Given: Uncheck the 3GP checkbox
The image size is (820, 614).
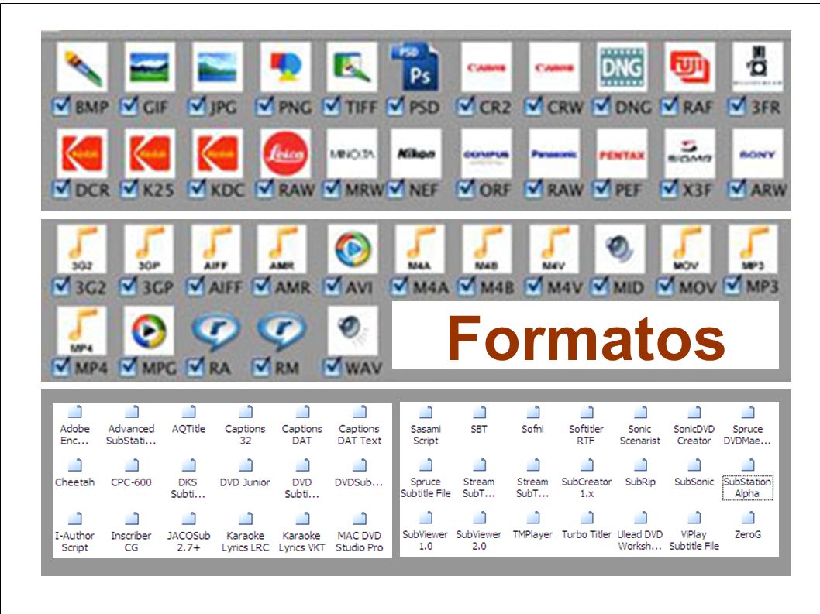Looking at the screenshot, I should [129, 286].
